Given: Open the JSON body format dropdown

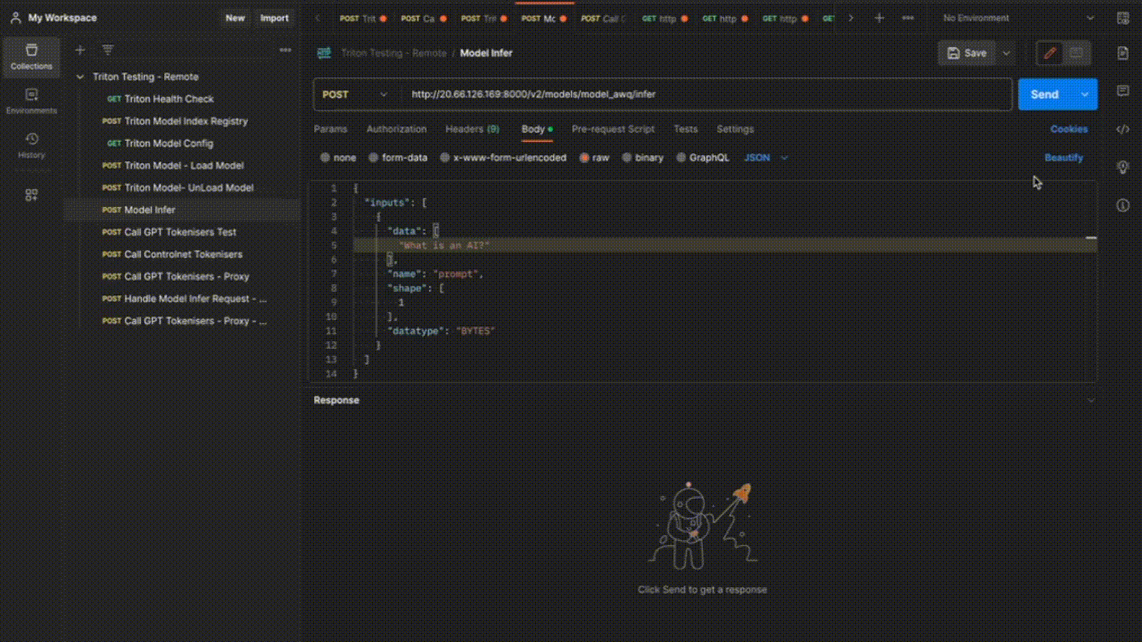Looking at the screenshot, I should (766, 158).
